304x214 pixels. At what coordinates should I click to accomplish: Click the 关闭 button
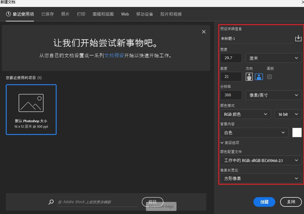(291, 202)
